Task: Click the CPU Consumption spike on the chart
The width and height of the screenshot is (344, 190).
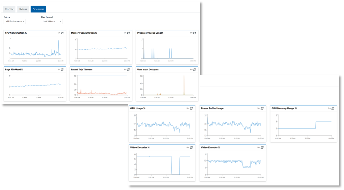Action: click(58, 41)
